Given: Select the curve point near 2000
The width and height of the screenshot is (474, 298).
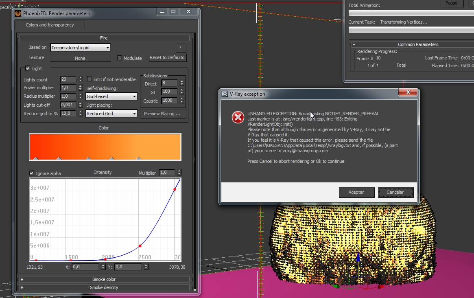Looking at the screenshot, I should 105,259.
